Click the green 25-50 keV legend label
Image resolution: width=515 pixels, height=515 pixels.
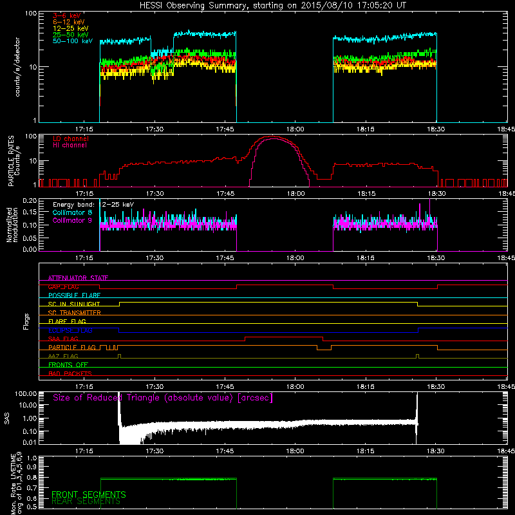pyautogui.click(x=71, y=35)
